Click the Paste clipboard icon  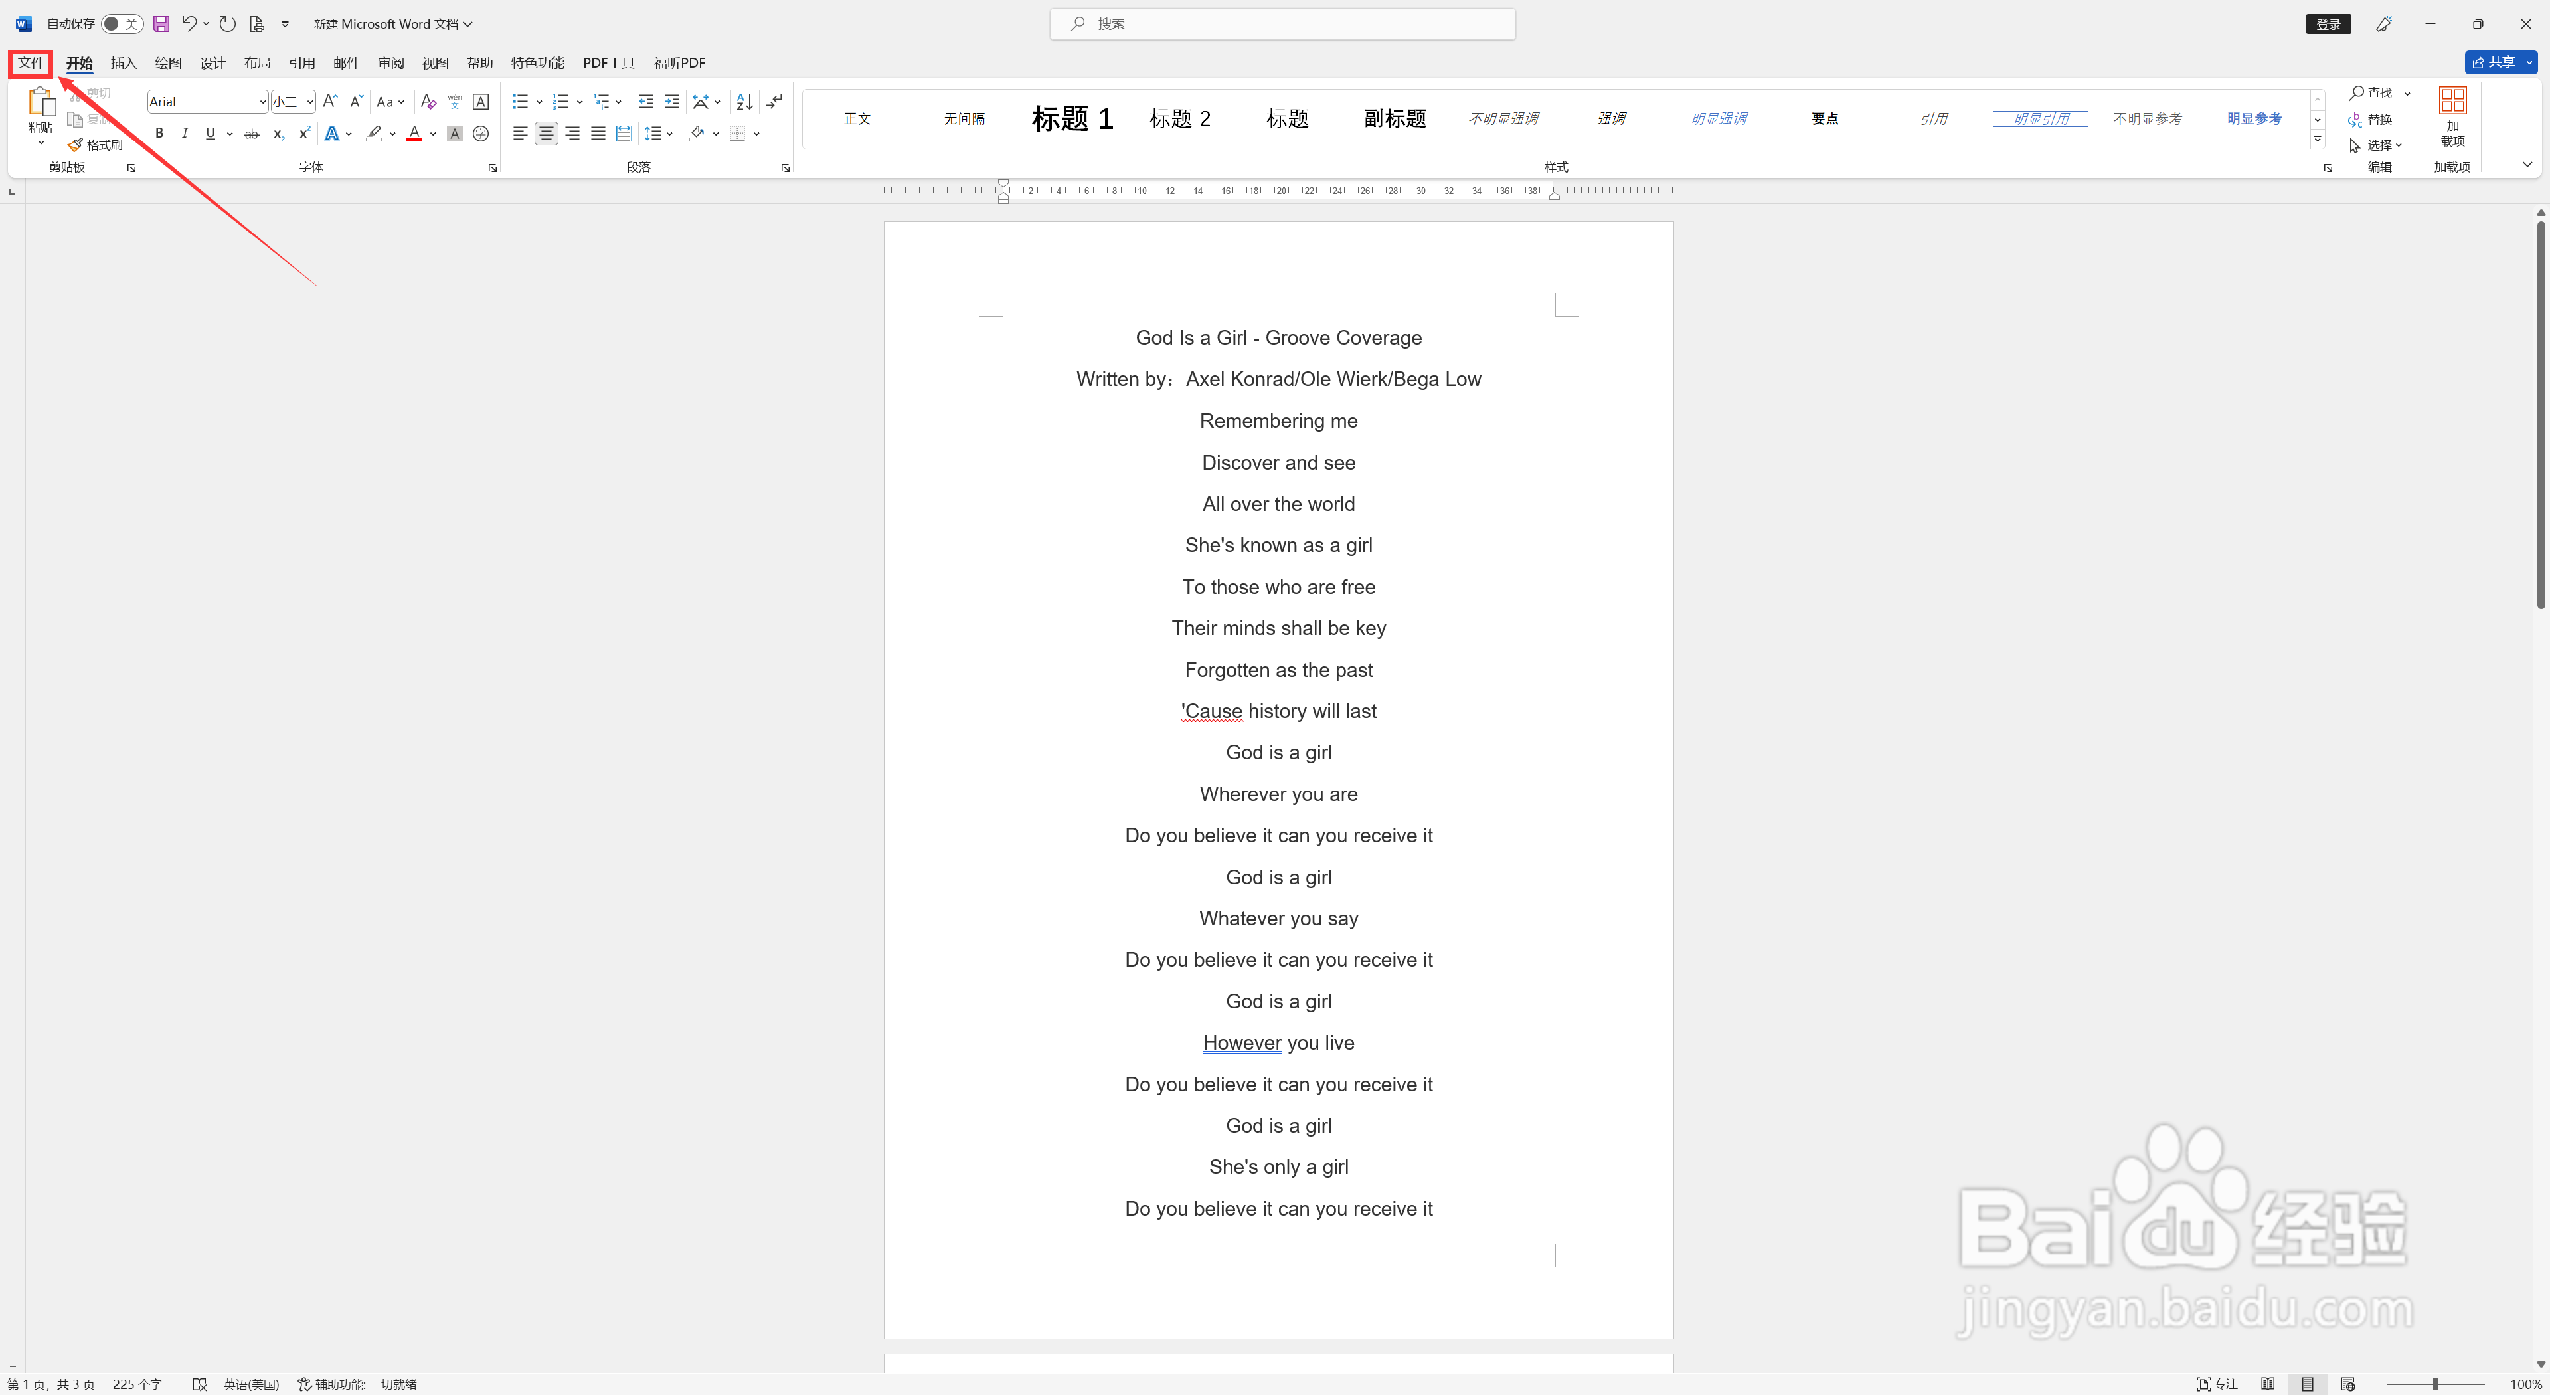coord(41,101)
